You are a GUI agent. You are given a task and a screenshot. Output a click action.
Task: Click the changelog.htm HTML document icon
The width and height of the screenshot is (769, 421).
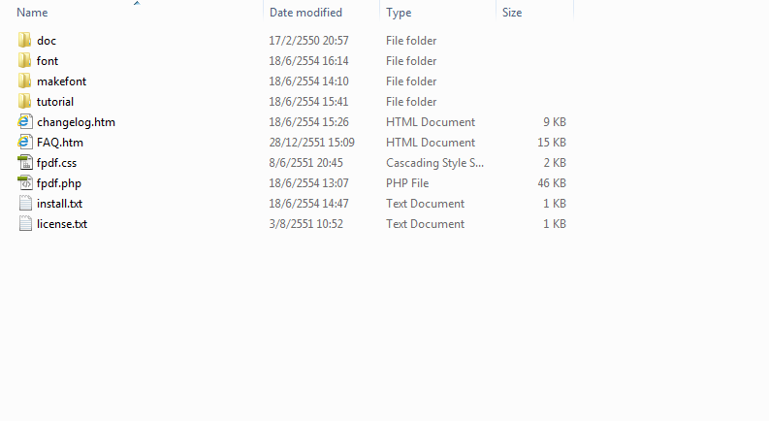pos(25,122)
